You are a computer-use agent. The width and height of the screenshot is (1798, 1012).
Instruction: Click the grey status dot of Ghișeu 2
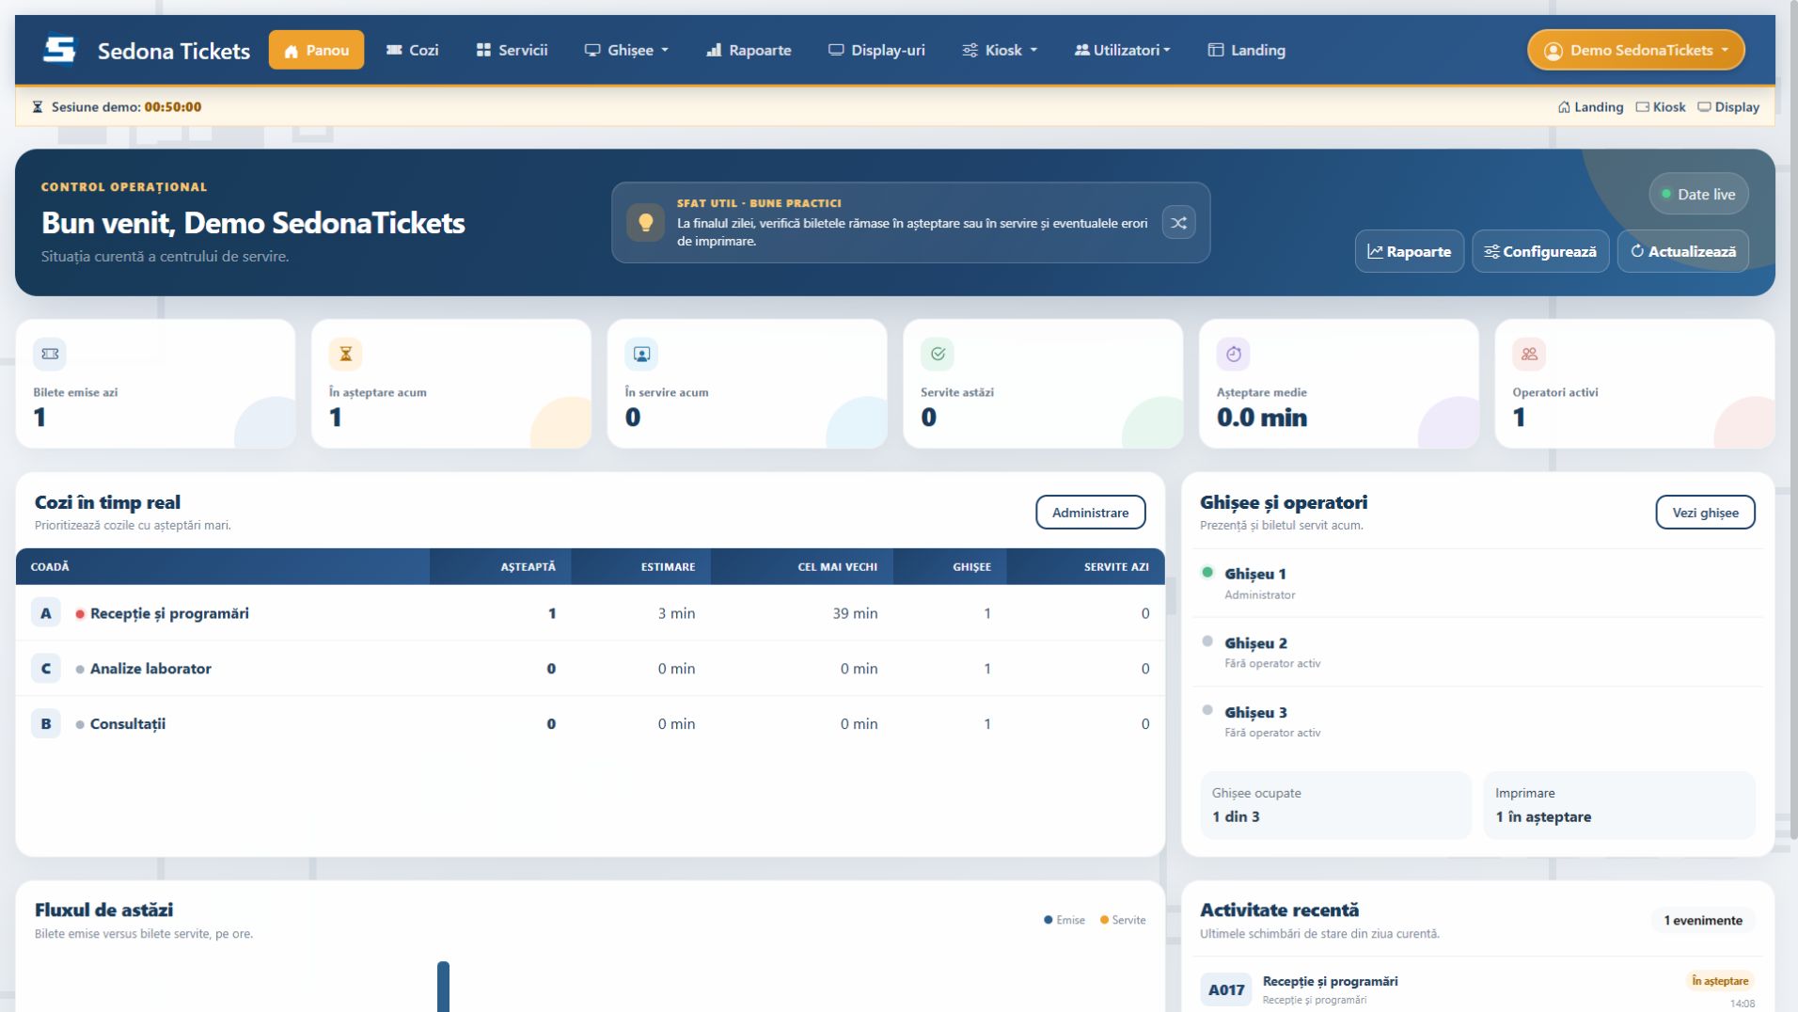pyautogui.click(x=1207, y=641)
